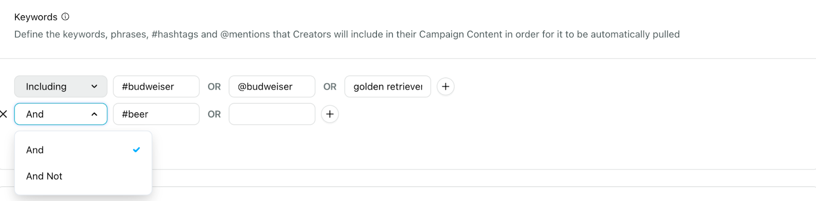Viewport: 816px width, 201px height.
Task: Edit the #beer keyword field
Action: pos(156,114)
